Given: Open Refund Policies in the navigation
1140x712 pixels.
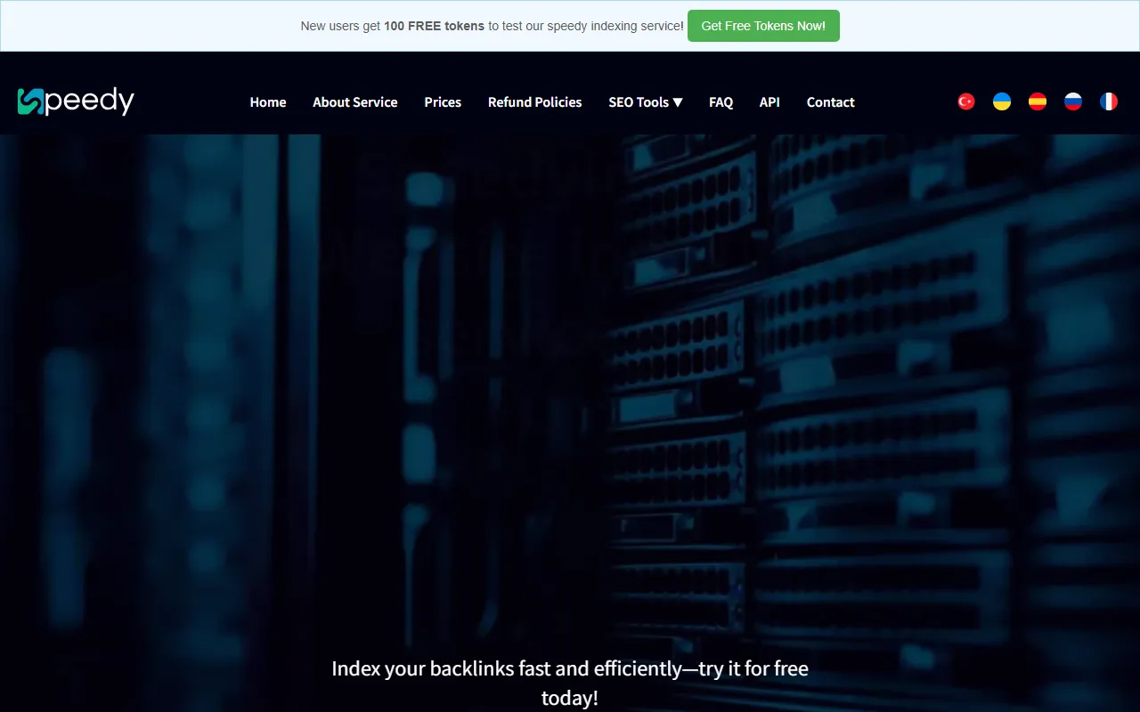Looking at the screenshot, I should [534, 102].
